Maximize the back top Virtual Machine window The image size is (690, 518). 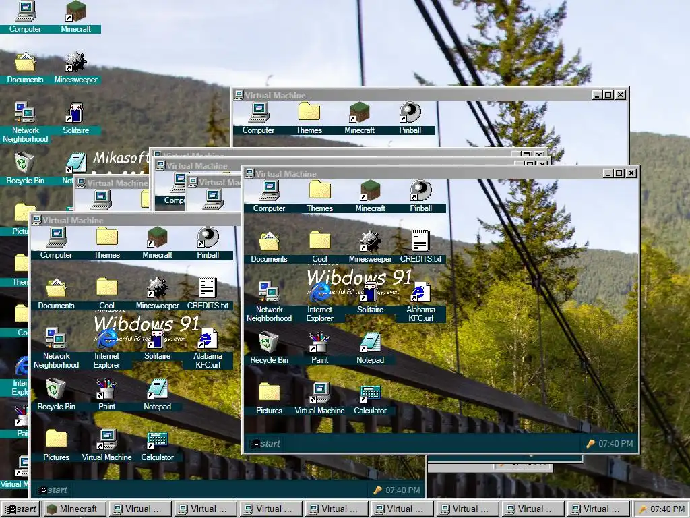click(608, 94)
